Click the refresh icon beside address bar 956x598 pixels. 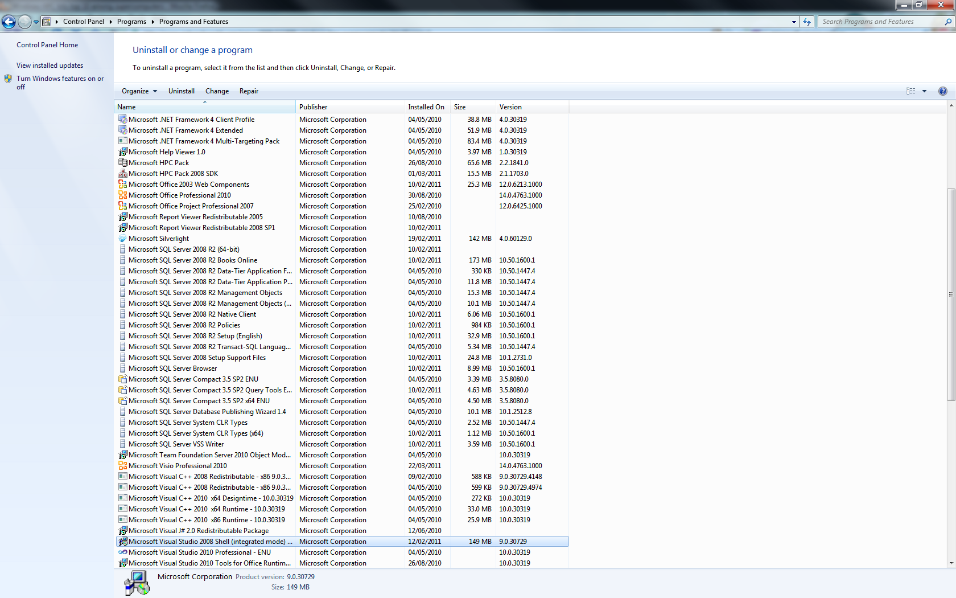(x=807, y=22)
